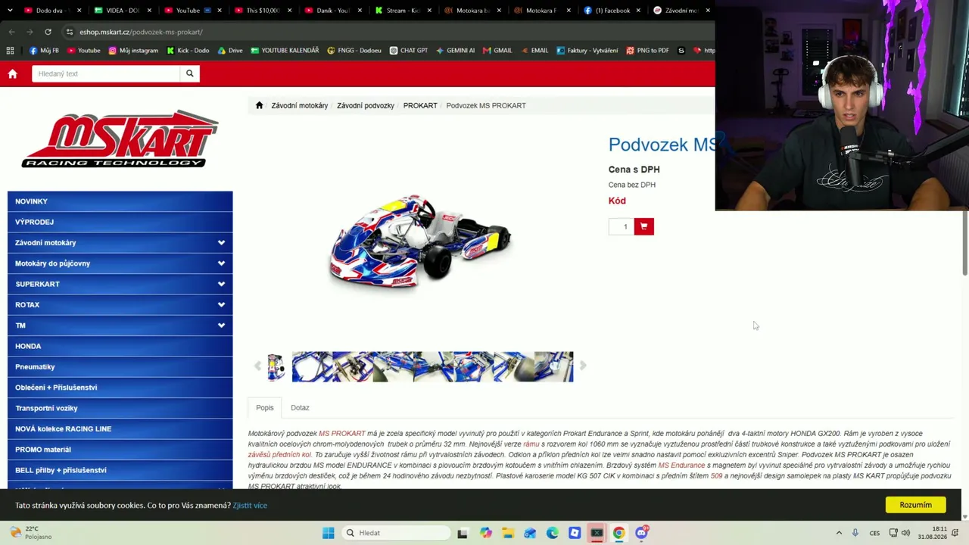This screenshot has width=969, height=545.
Task: Click the home icon in the breadcrumb
Action: pos(259,105)
